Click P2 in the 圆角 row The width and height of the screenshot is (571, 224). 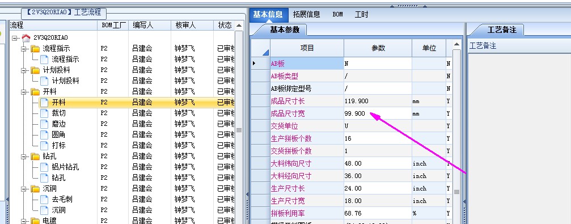(x=104, y=135)
